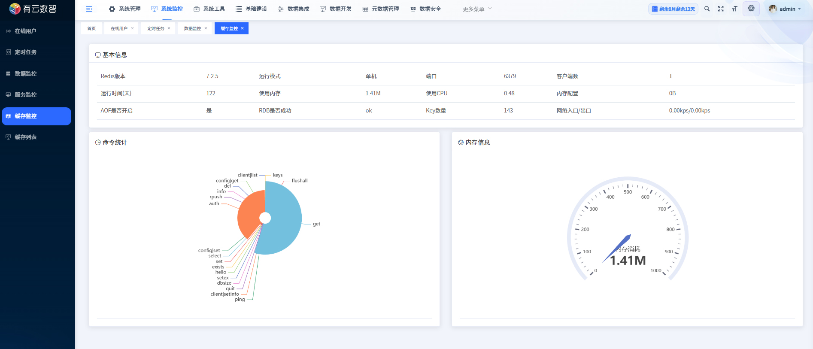813x349 pixels.
Task: Toggle fullscreen mode icon
Action: coord(721,9)
